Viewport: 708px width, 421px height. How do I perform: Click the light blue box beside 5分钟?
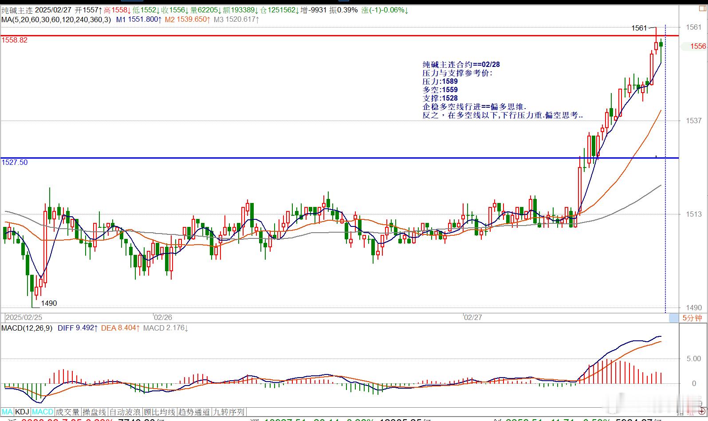(x=674, y=318)
